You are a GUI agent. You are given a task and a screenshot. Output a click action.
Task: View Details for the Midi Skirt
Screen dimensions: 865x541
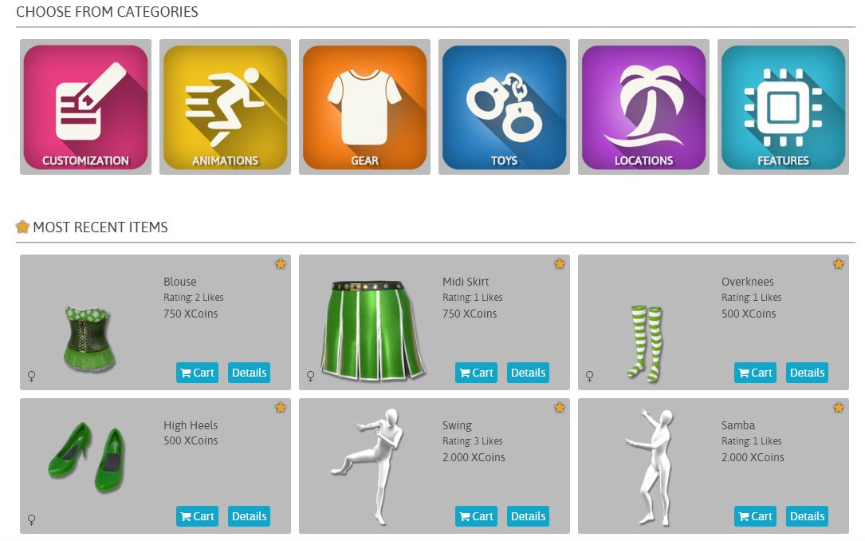click(528, 373)
